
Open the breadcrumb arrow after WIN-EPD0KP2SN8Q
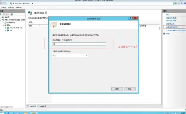coord(32,3)
